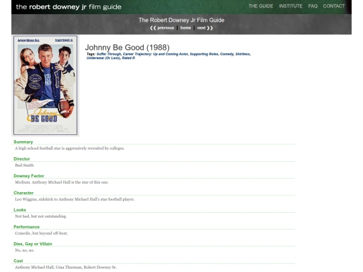Open THE GUIDE menu item

(261, 6)
